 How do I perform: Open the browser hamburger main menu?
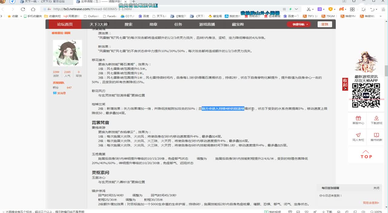point(383,9)
